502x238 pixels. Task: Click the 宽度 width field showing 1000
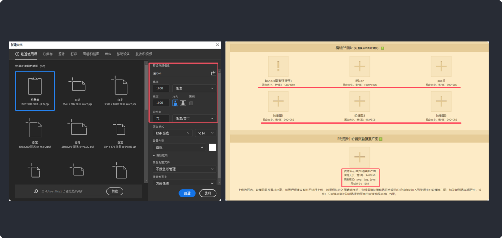[161, 88]
